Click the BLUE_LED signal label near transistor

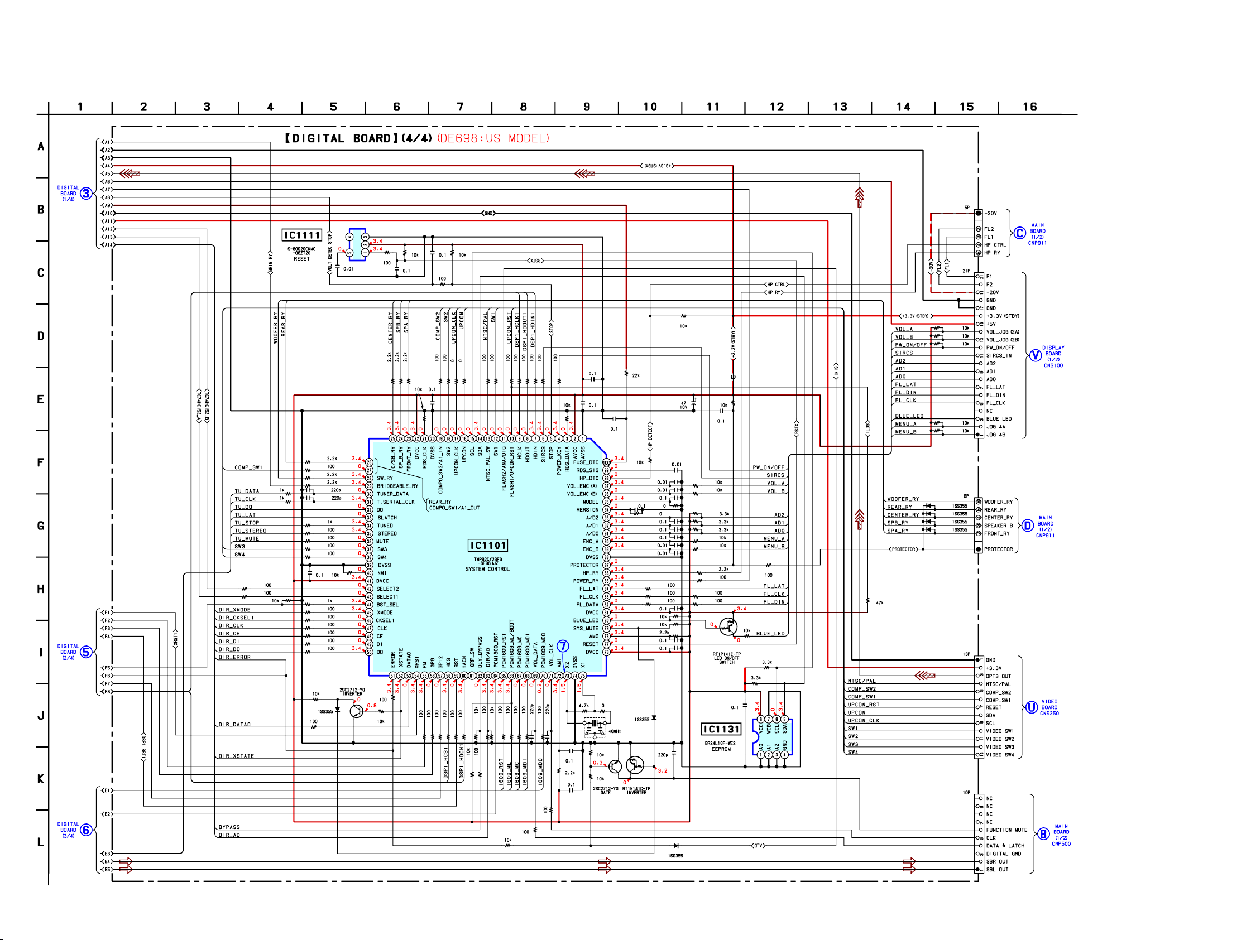click(x=770, y=634)
